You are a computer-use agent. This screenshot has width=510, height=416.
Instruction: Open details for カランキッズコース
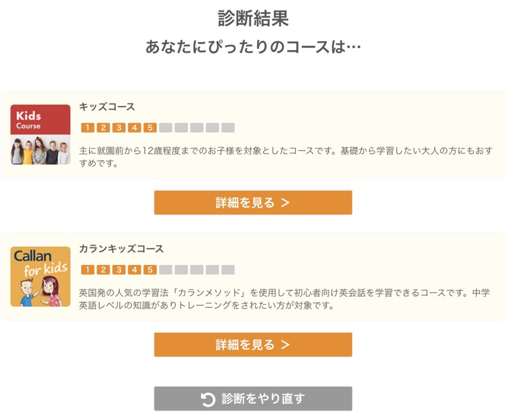[x=253, y=344]
